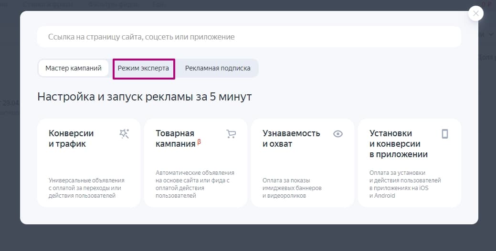Click eye icon on Узнаваемость и охват
The height and width of the screenshot is (251, 496).
tap(338, 134)
